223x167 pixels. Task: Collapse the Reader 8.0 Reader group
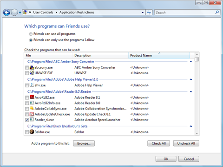coord(191,91)
